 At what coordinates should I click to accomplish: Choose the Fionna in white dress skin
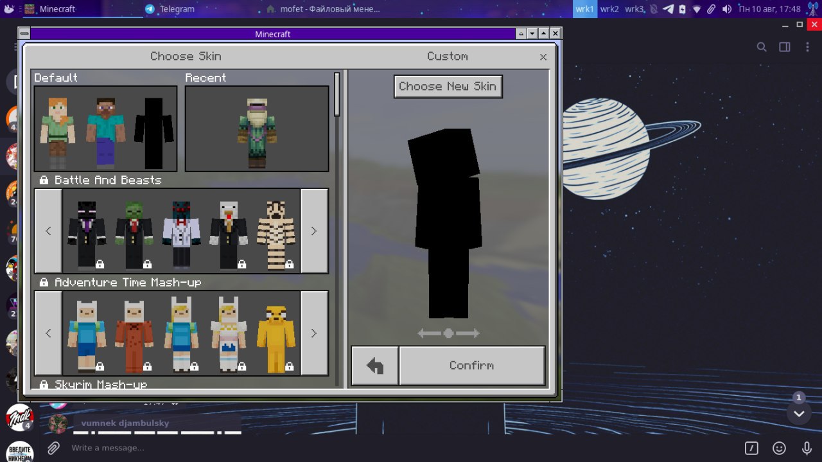229,334
